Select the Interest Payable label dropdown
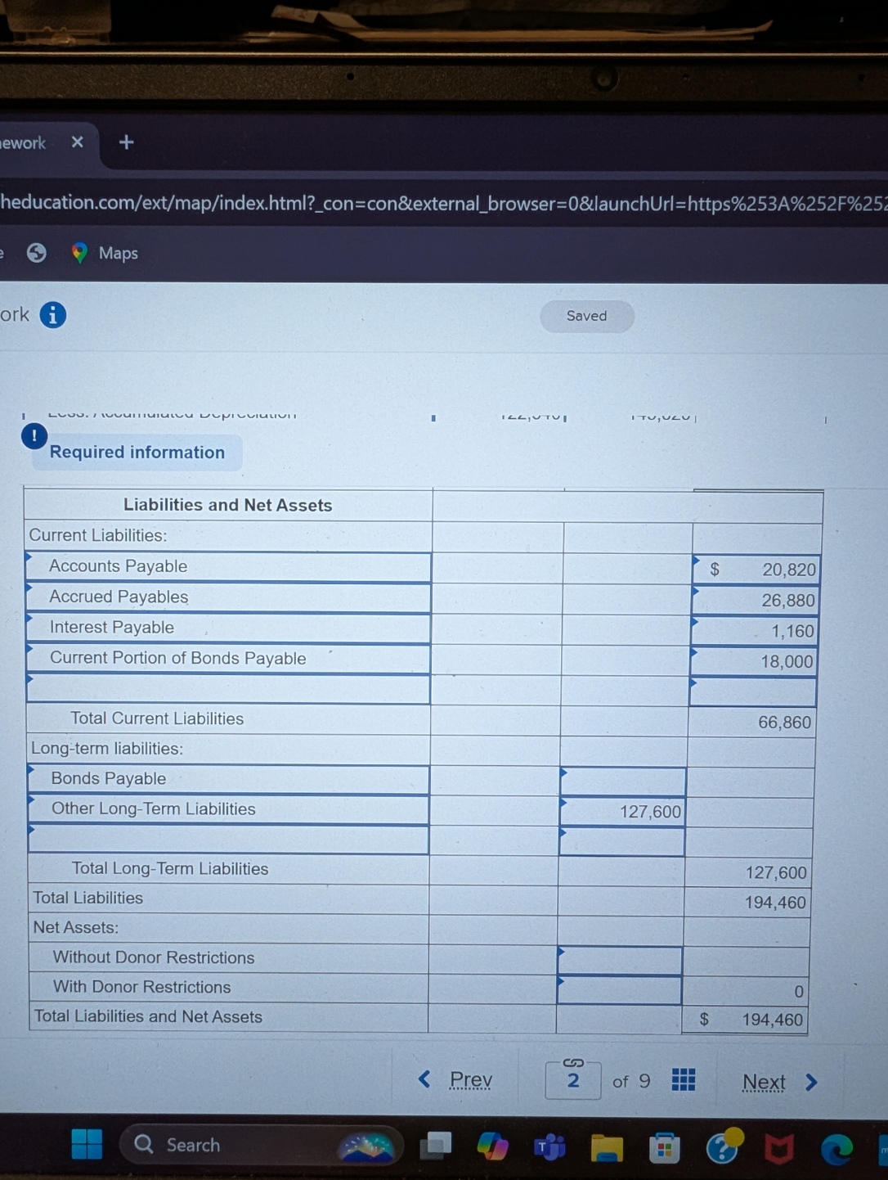 tap(228, 628)
